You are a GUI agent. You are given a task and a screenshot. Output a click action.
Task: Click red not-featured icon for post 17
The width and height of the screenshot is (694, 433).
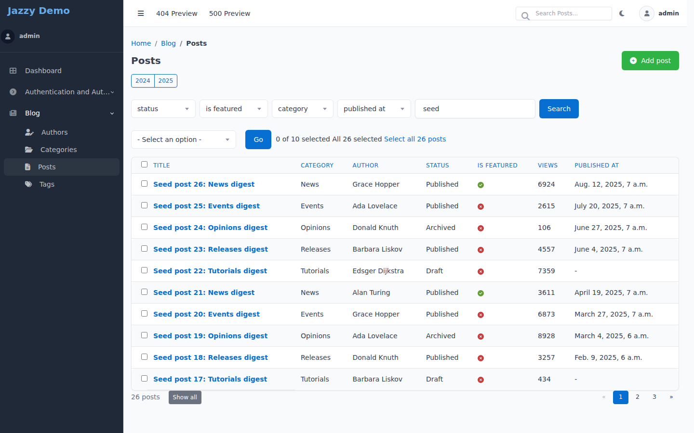tap(480, 380)
